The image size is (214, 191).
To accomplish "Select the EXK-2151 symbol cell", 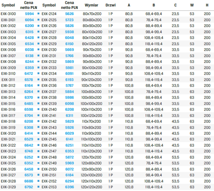I will (49, 175).
